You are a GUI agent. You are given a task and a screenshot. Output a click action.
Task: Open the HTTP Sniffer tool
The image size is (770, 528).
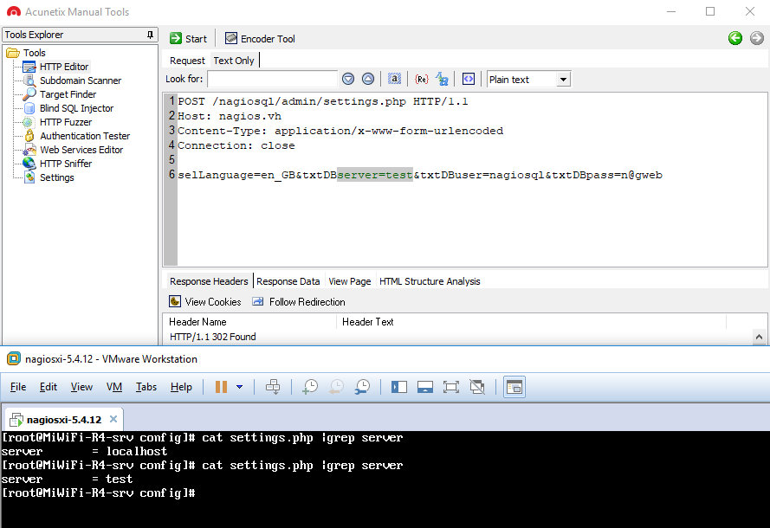point(66,164)
